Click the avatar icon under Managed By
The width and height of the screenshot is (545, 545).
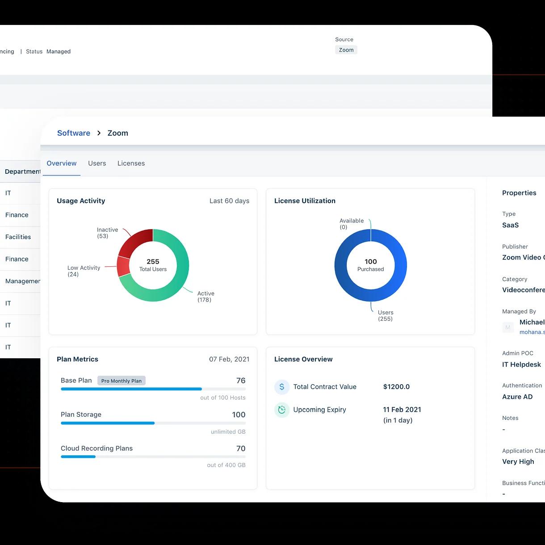pos(508,327)
